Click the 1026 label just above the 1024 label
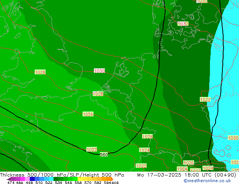Screen dimensions: 239x184 [147, 136]
